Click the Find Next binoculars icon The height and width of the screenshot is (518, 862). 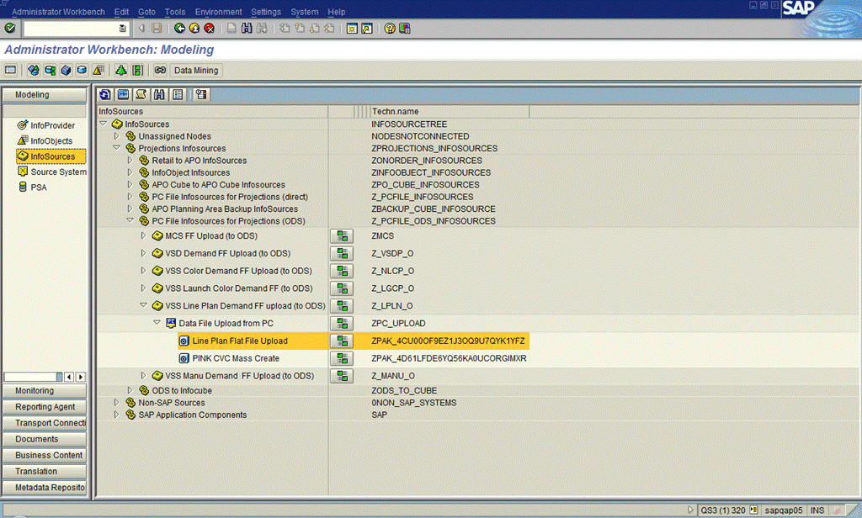pos(263,28)
